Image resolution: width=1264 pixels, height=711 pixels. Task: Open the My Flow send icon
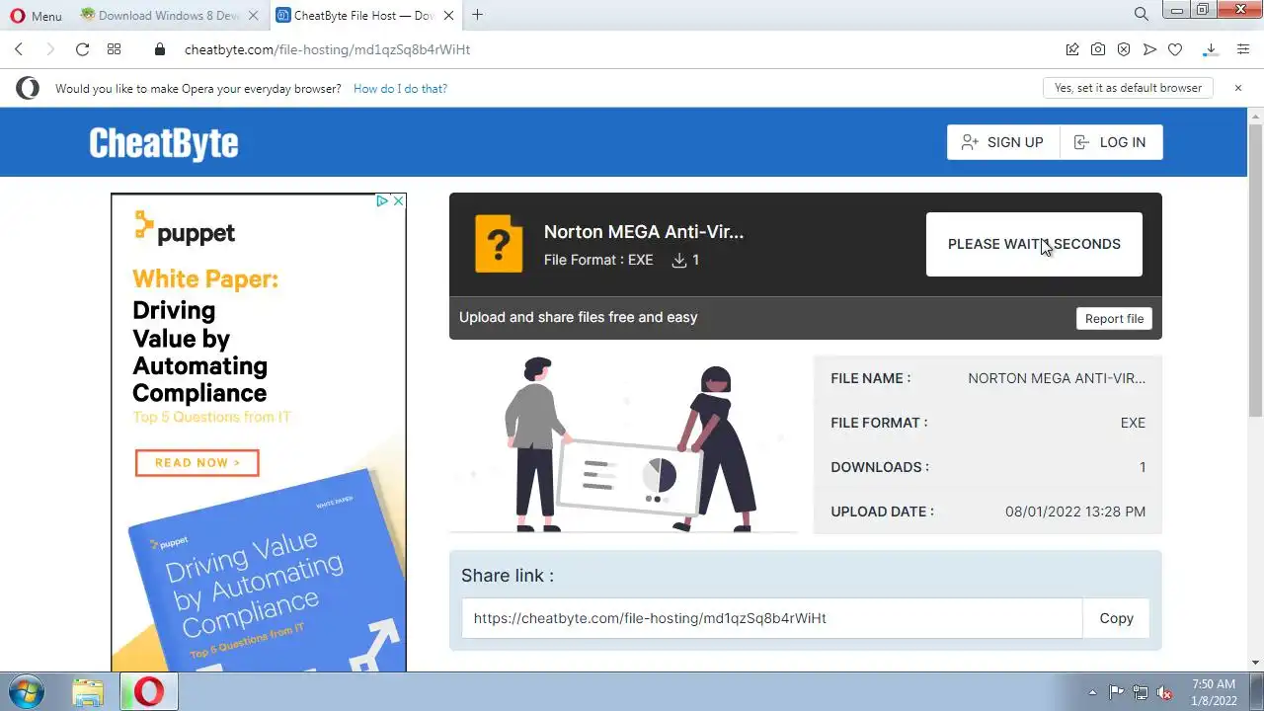coord(1149,49)
